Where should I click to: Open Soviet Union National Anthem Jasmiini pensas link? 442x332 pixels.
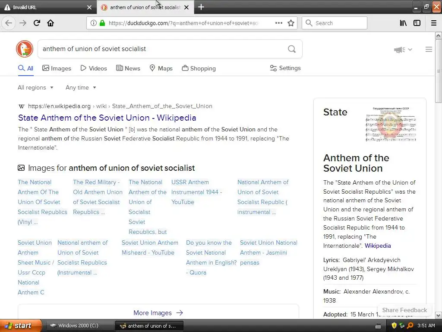[x=268, y=252]
